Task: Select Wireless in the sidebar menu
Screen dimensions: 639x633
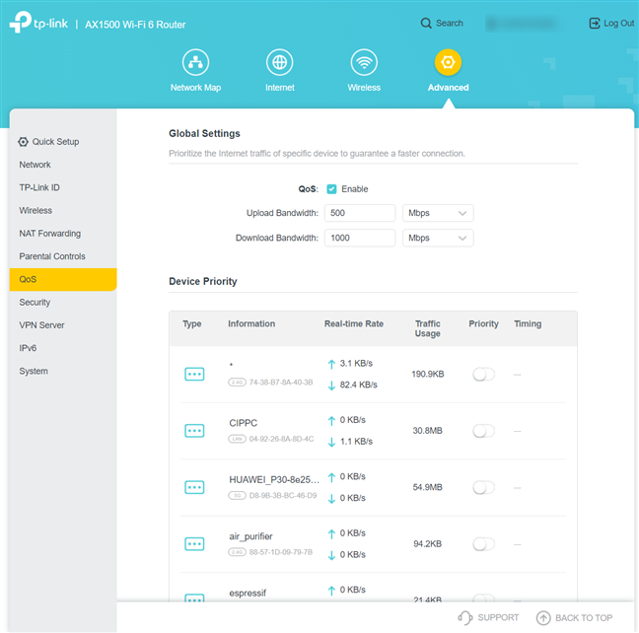Action: (35, 210)
